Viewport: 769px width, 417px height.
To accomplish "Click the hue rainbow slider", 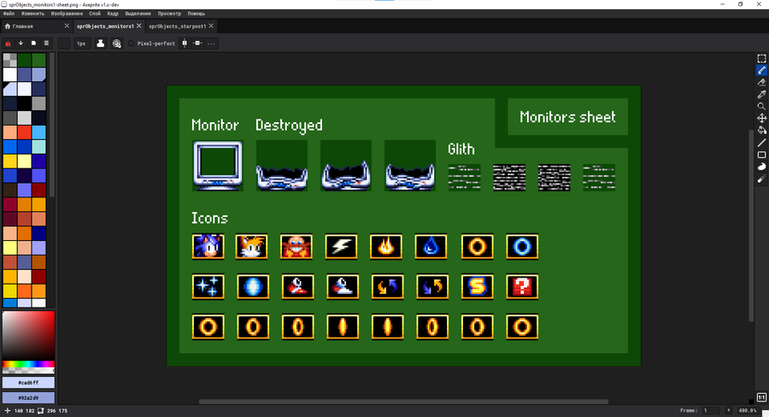I will pyautogui.click(x=28, y=364).
